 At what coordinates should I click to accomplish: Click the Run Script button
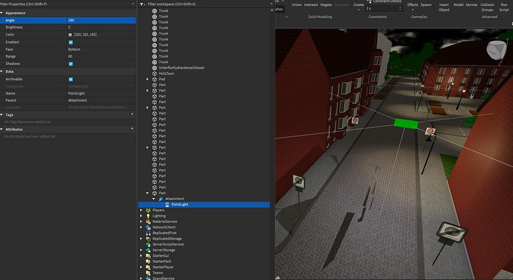504,7
